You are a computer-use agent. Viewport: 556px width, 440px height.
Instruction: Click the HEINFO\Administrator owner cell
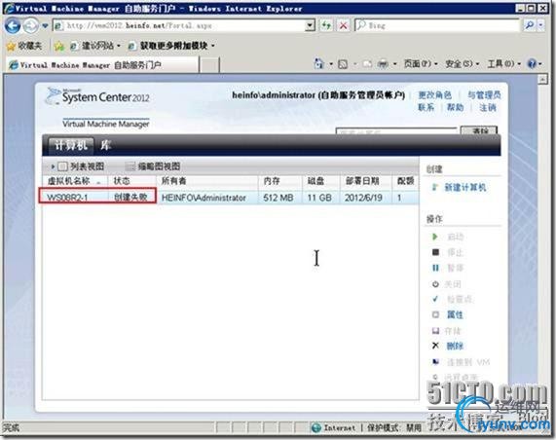[204, 198]
